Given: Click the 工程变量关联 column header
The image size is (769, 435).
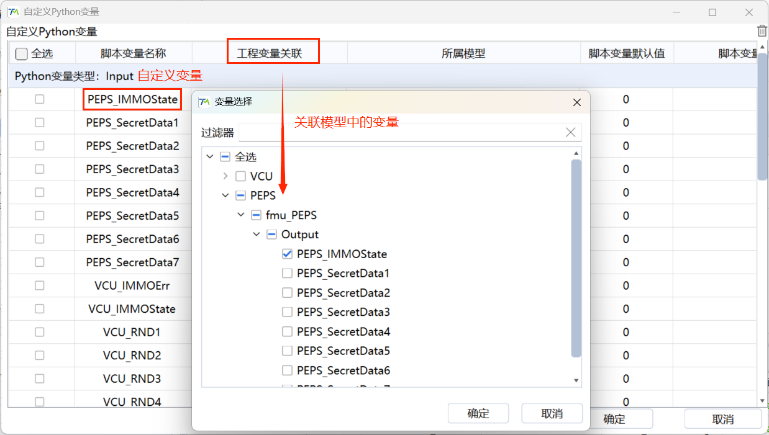Looking at the screenshot, I should coord(270,54).
